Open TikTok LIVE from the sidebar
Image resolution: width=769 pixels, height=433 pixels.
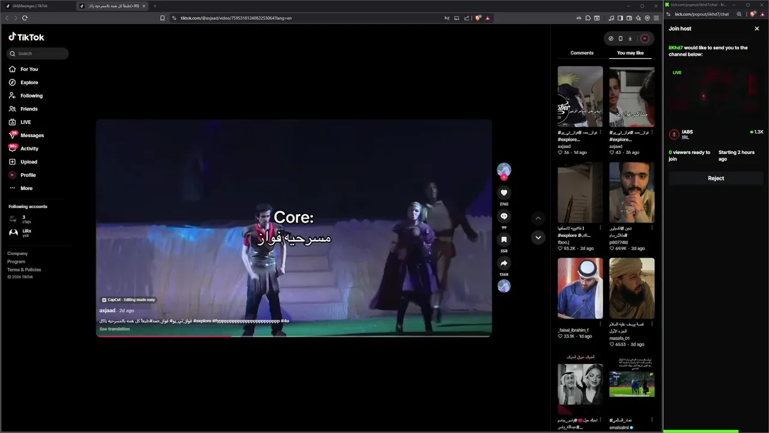pyautogui.click(x=20, y=122)
